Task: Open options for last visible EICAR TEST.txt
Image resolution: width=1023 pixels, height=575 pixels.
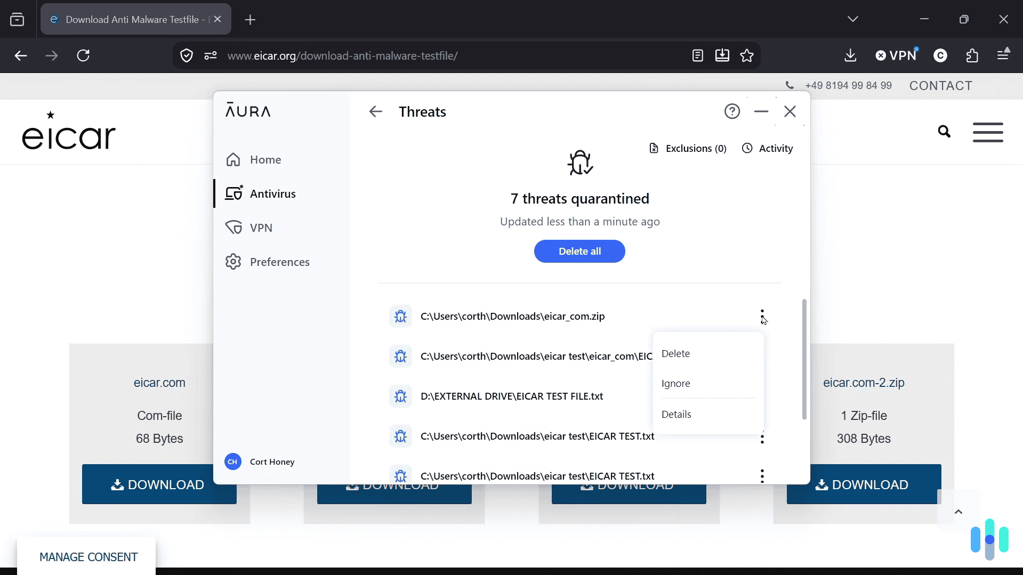Action: coord(762,476)
